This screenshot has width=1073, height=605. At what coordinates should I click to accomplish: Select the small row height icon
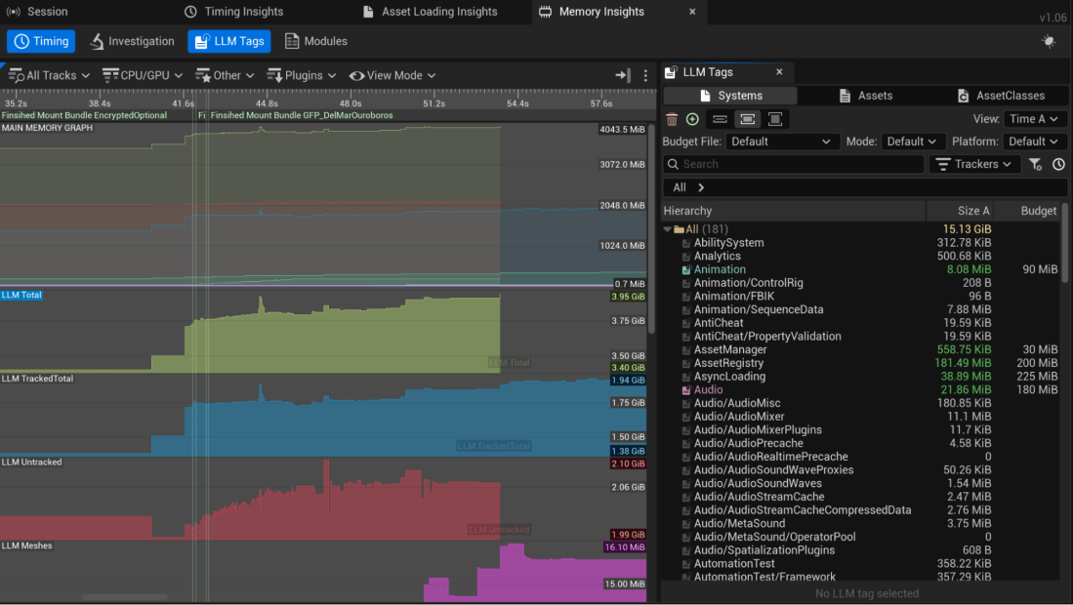(720, 119)
